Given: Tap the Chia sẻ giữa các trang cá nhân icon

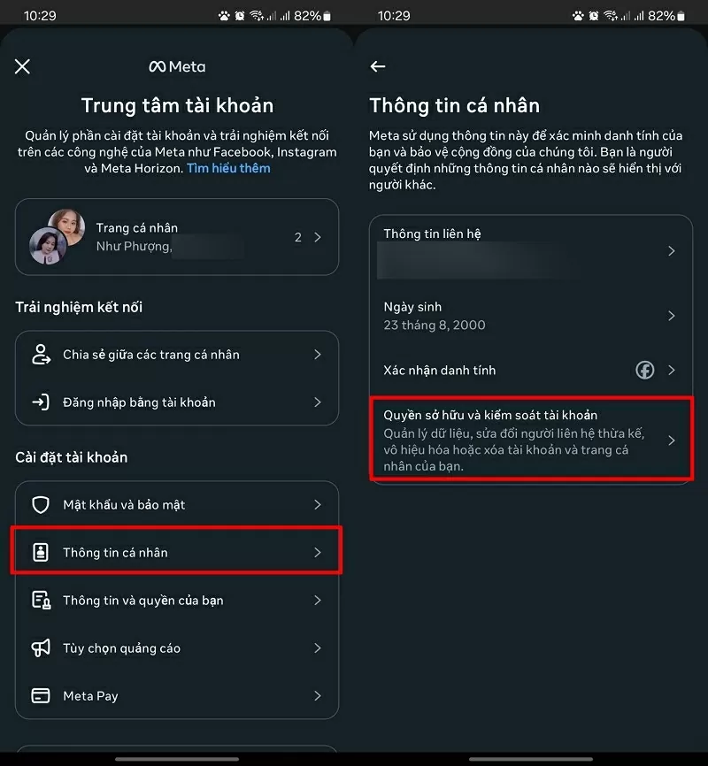Looking at the screenshot, I should pos(41,355).
